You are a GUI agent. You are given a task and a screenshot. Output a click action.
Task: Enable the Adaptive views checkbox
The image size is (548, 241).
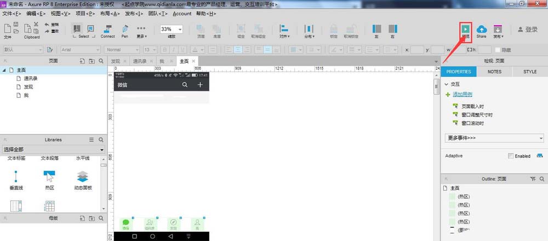[x=511, y=156]
